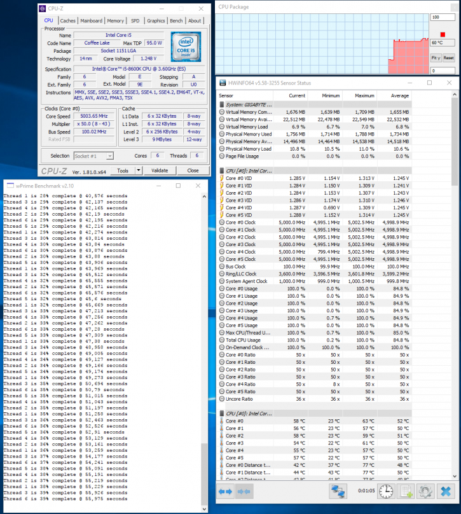Image resolution: width=461 pixels, height=514 pixels.
Task: Click the CPU tab in CPU-Z
Action: tap(48, 20)
